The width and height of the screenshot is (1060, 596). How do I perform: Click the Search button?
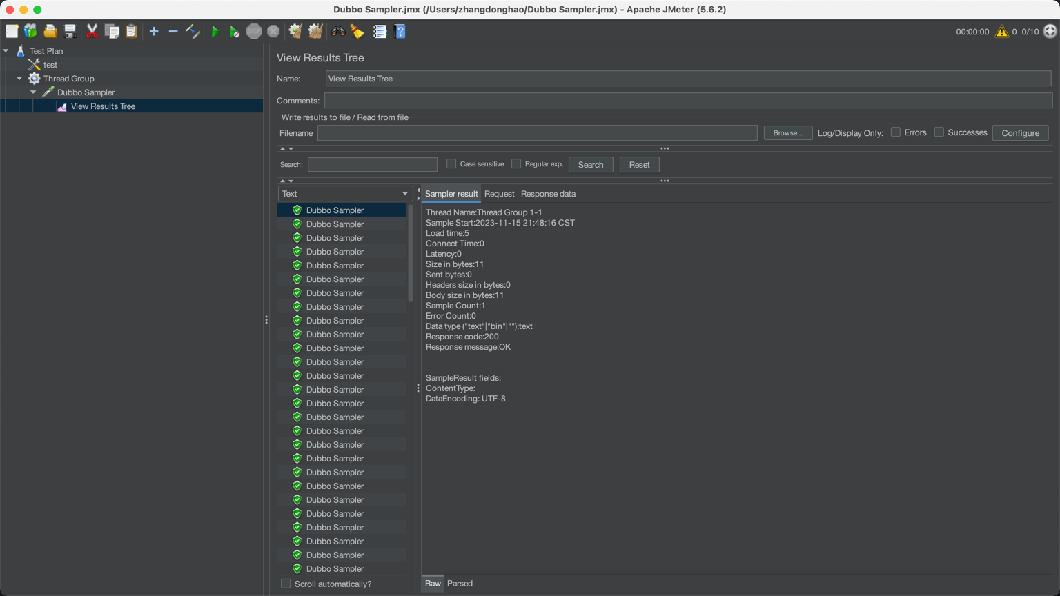[x=591, y=164]
